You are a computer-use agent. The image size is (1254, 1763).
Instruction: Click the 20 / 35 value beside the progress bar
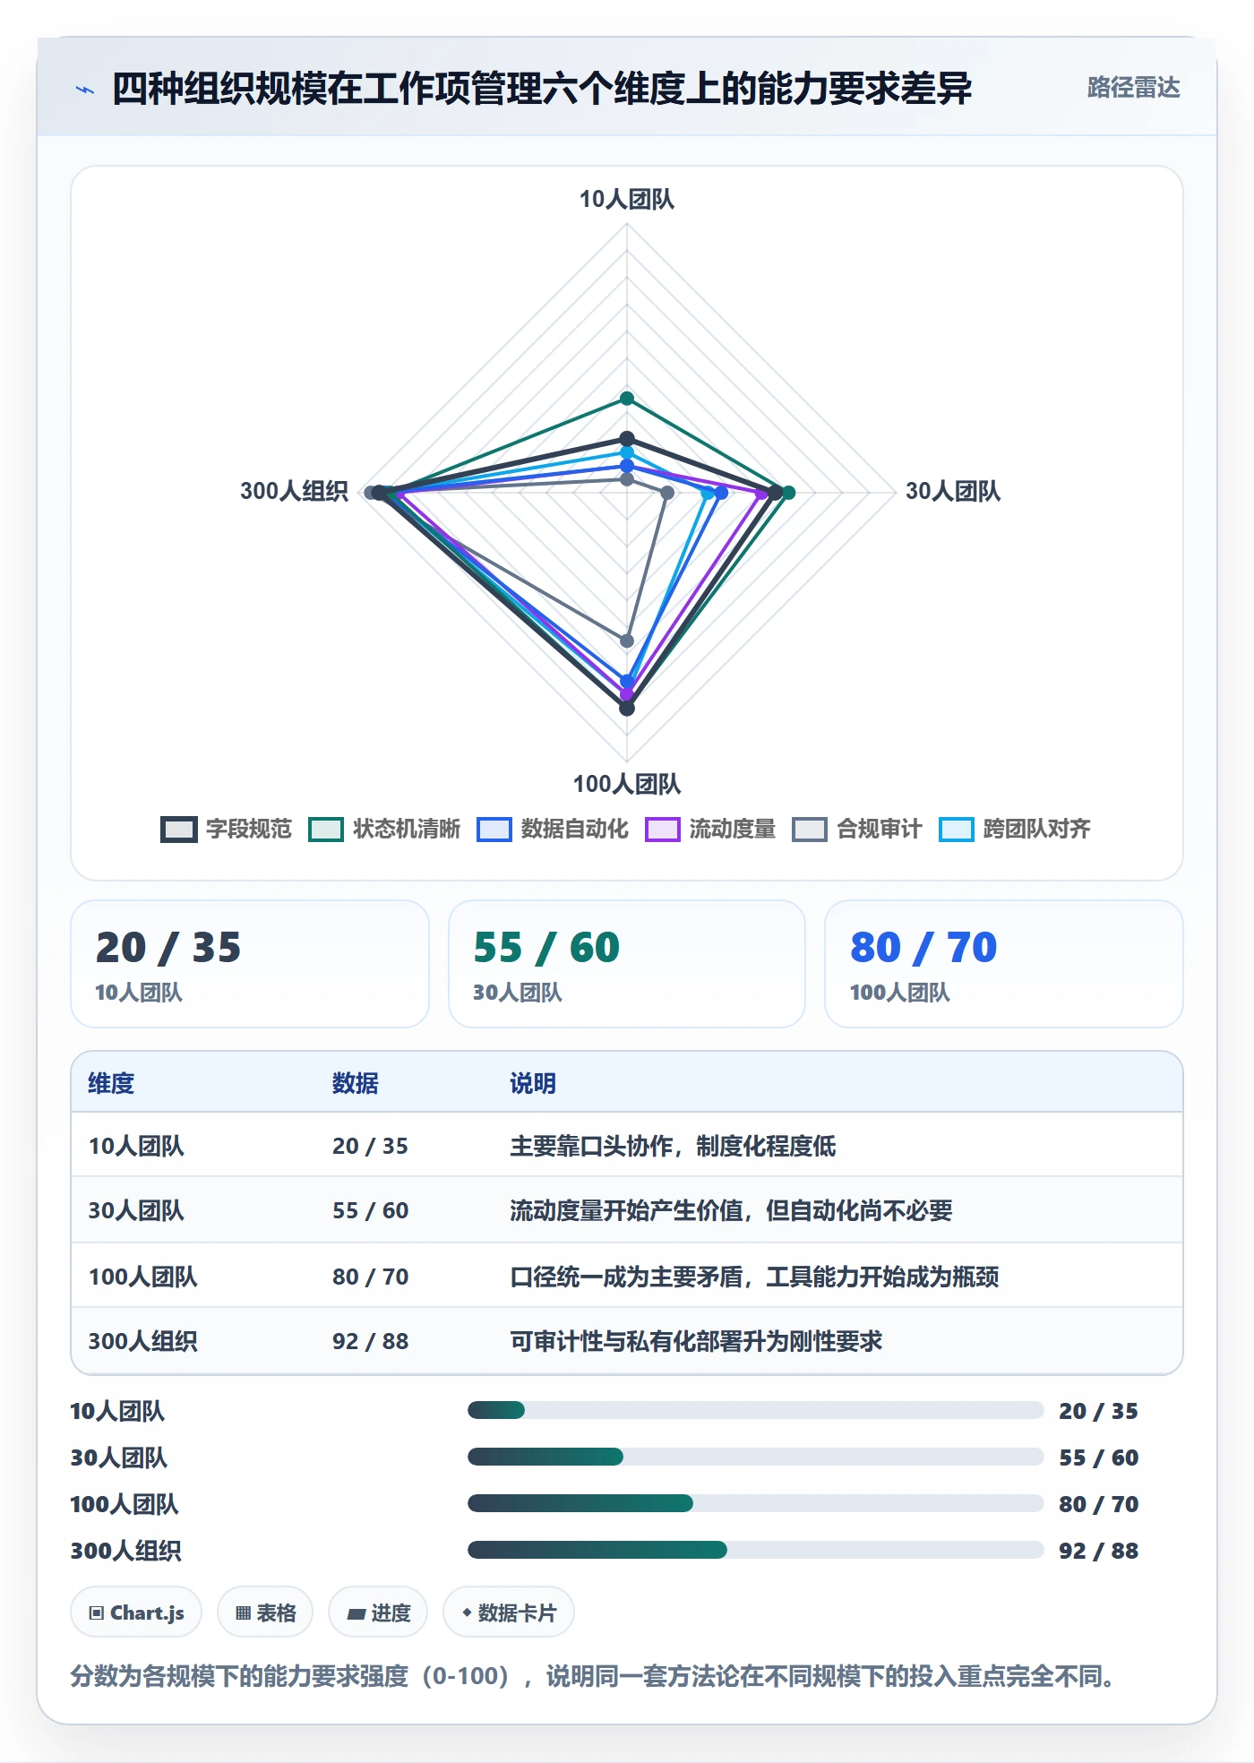[x=1098, y=1411]
